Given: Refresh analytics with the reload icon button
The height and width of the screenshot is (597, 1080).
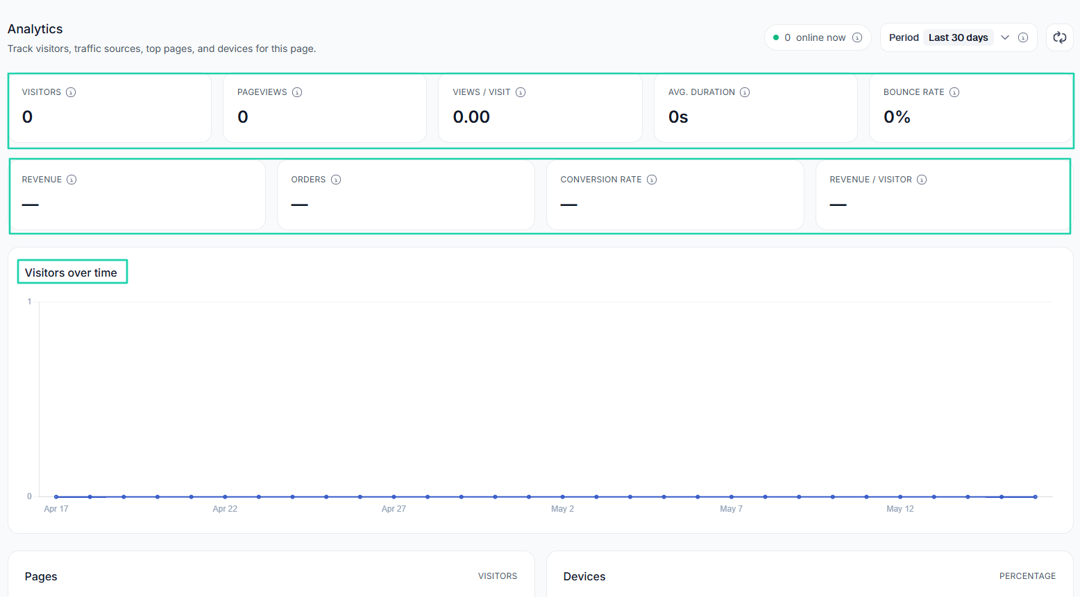Looking at the screenshot, I should (x=1060, y=37).
